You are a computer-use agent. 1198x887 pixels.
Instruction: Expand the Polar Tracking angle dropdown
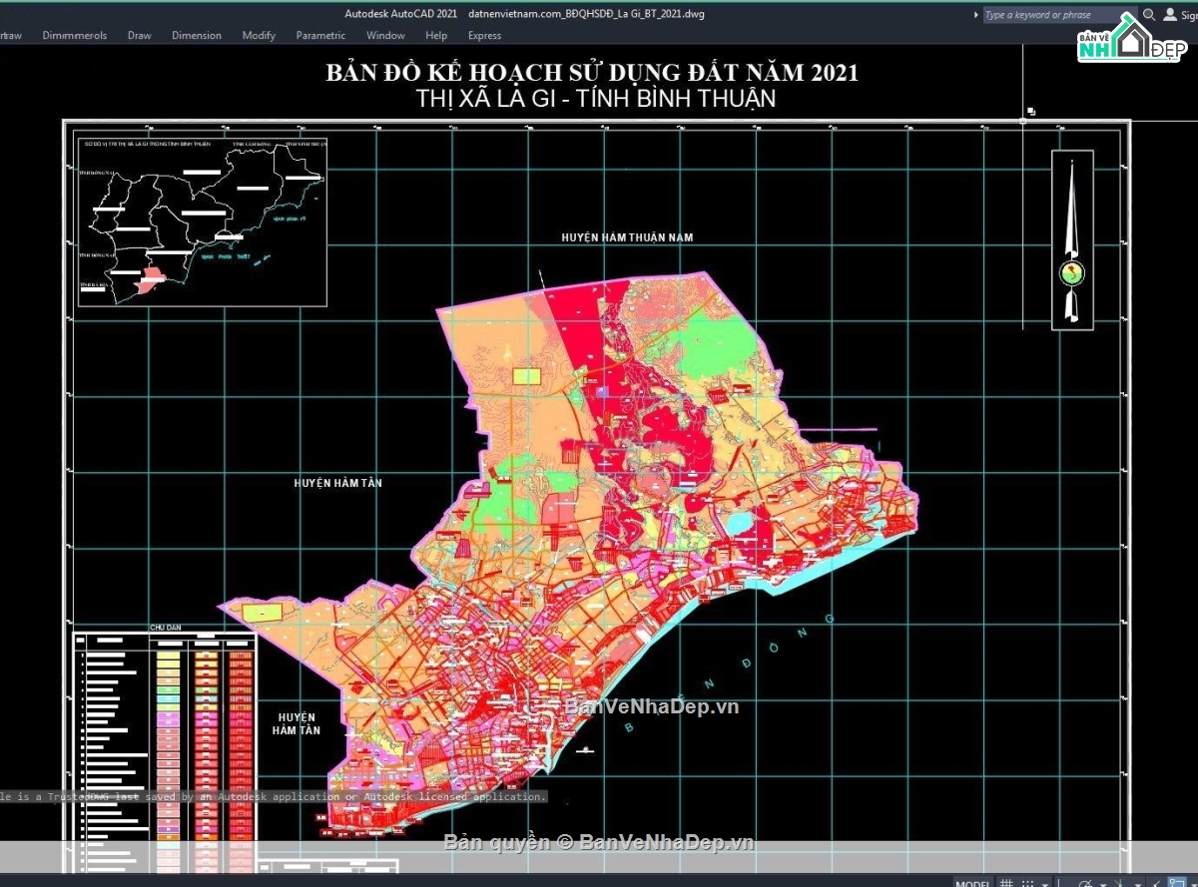coord(1103,885)
